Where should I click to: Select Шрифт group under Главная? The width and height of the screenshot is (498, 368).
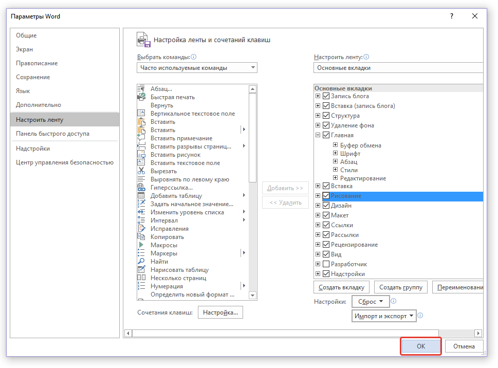pyautogui.click(x=350, y=154)
